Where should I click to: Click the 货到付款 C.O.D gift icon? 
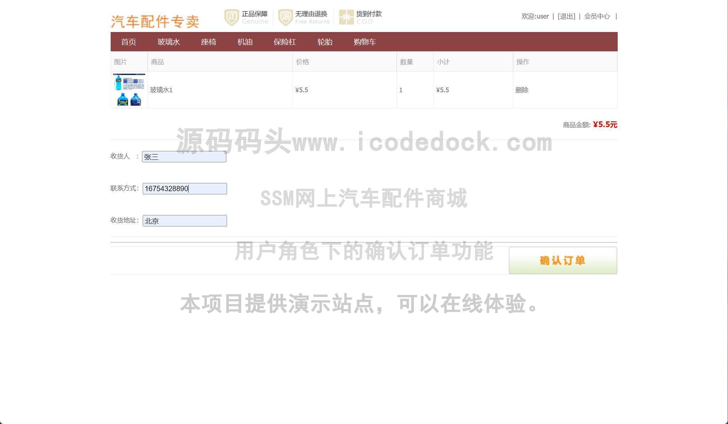[x=346, y=17]
